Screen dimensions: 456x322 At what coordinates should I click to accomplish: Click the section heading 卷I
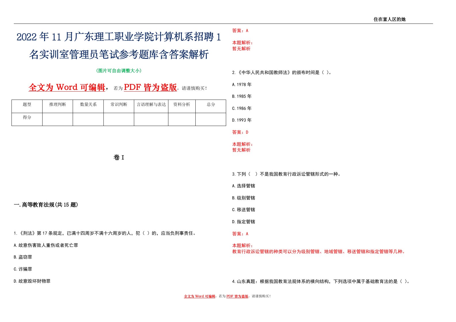point(119,158)
